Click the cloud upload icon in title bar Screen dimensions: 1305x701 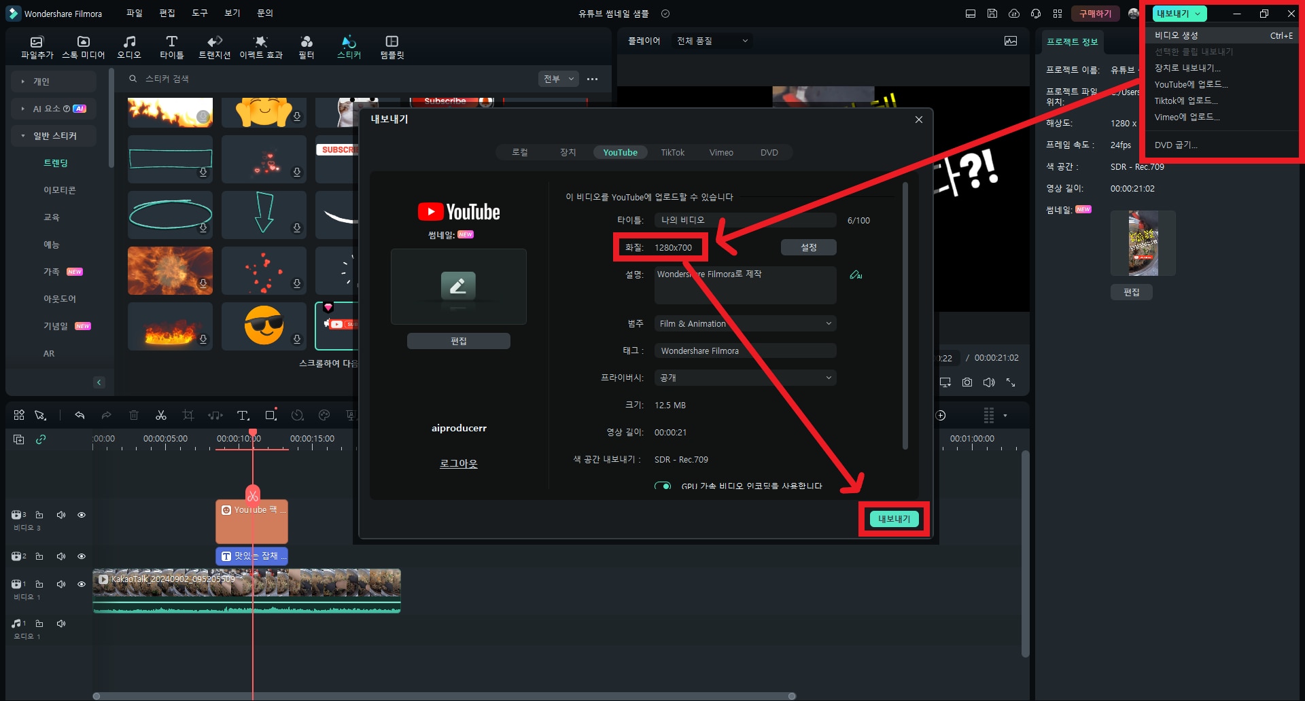[1014, 14]
